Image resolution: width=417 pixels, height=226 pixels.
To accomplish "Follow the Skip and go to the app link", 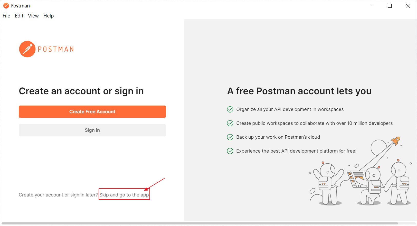I will coord(124,195).
